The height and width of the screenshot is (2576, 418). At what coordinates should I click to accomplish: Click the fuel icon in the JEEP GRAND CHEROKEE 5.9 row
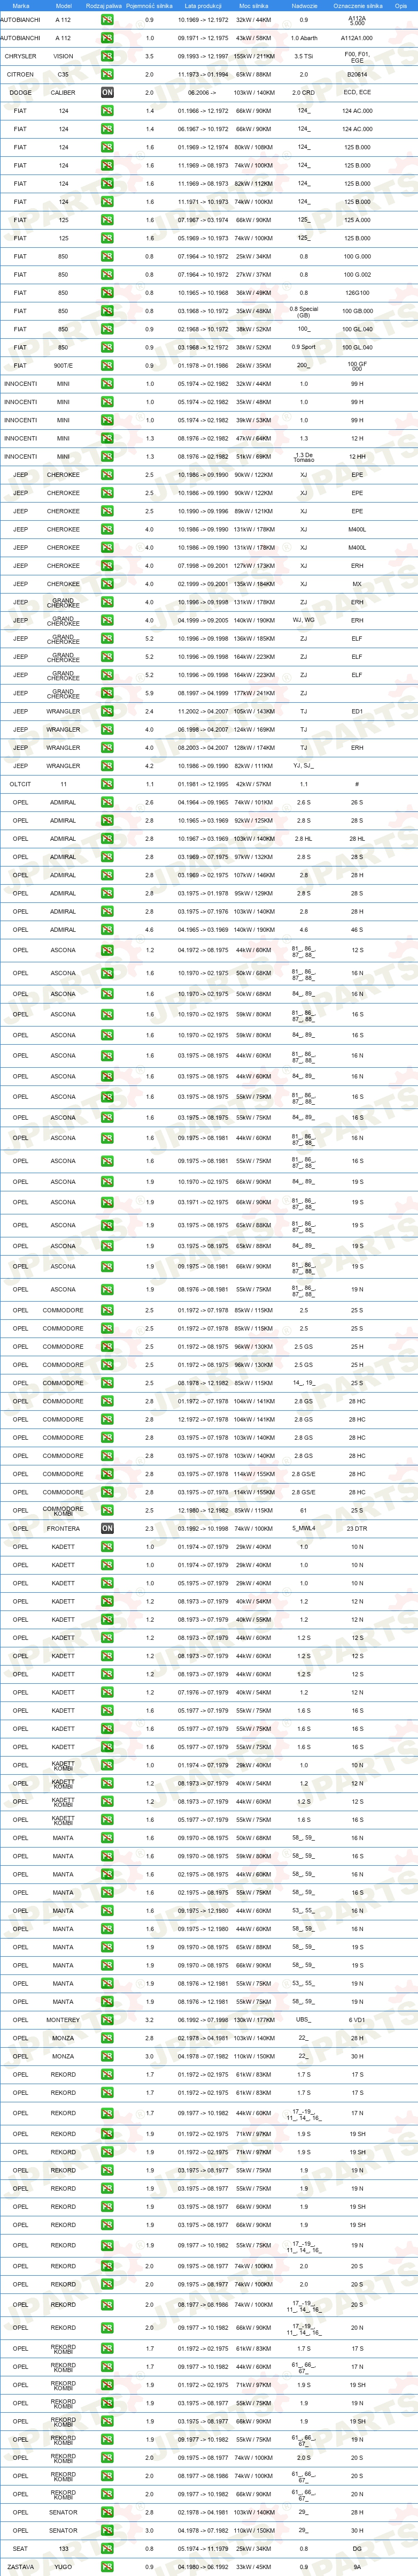[x=107, y=693]
